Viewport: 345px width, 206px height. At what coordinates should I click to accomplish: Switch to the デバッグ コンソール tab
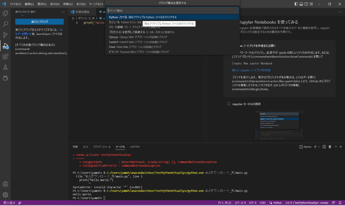tap(102, 147)
